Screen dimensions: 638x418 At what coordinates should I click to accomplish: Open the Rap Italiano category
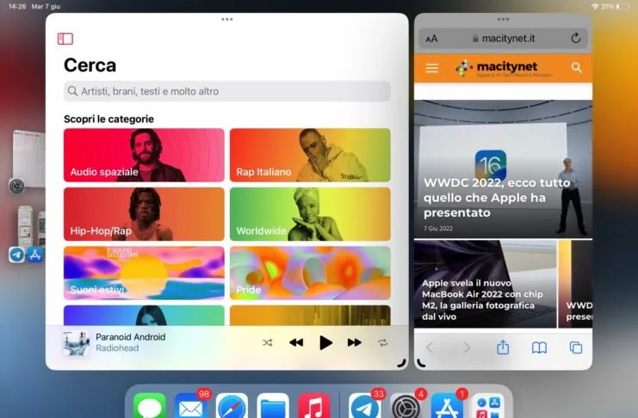pos(310,155)
